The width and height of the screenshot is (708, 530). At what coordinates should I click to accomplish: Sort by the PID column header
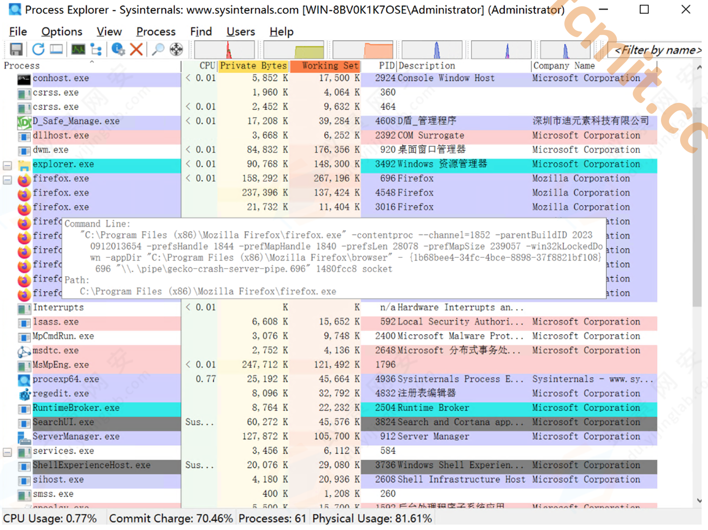(x=379, y=66)
